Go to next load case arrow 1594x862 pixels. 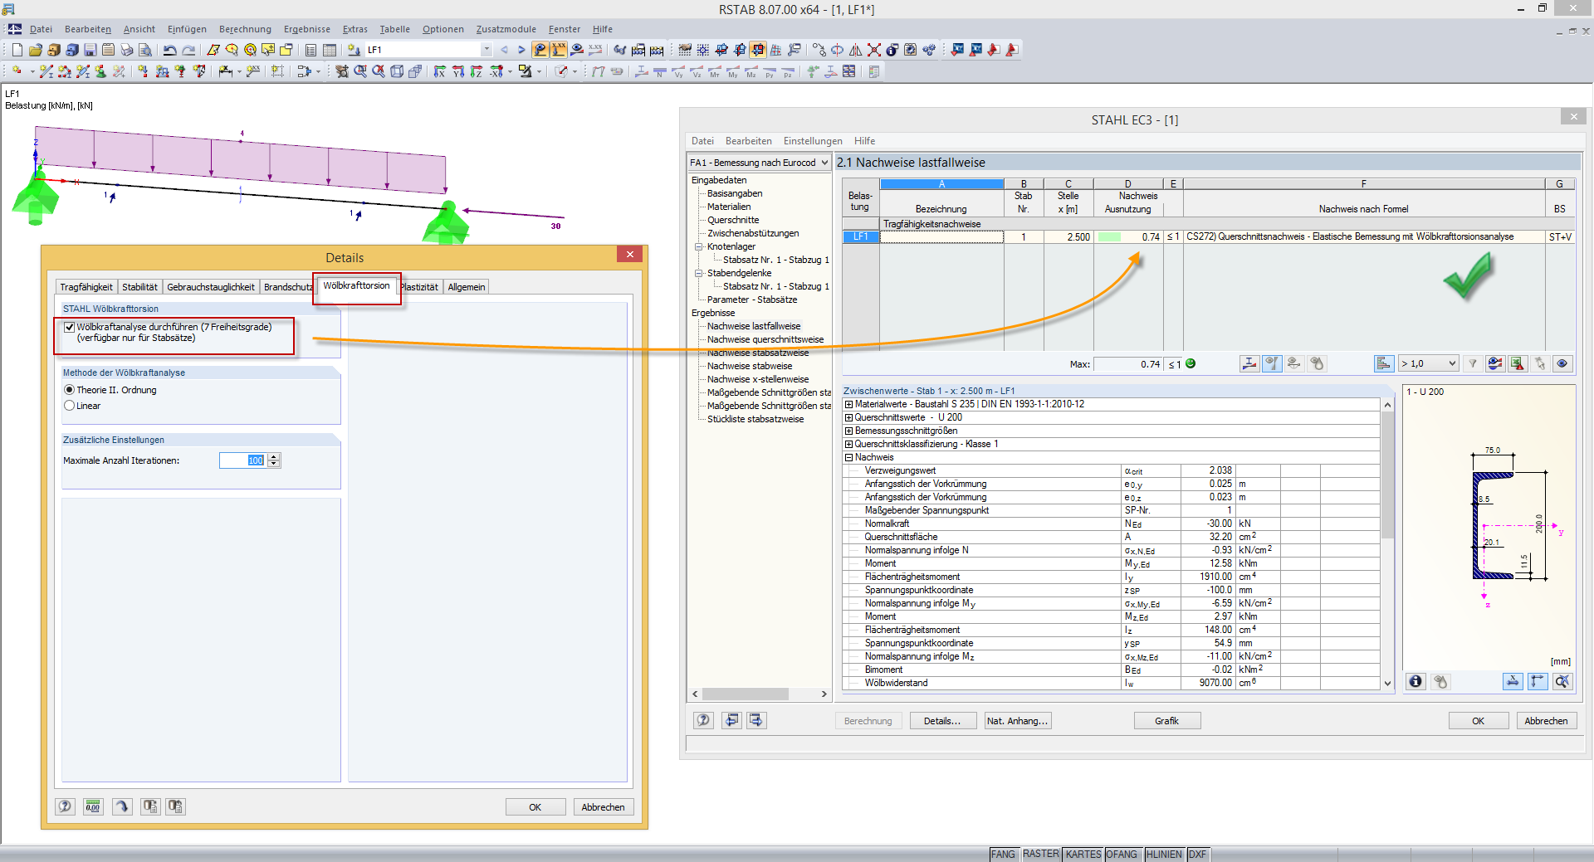pos(521,50)
